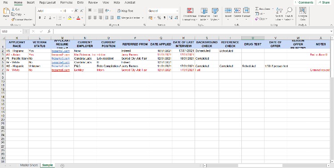Open the Name Box dropdown arrow

tap(21, 31)
